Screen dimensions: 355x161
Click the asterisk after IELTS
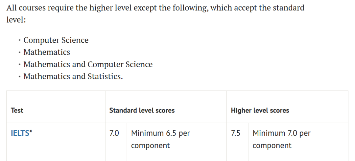click(x=31, y=131)
